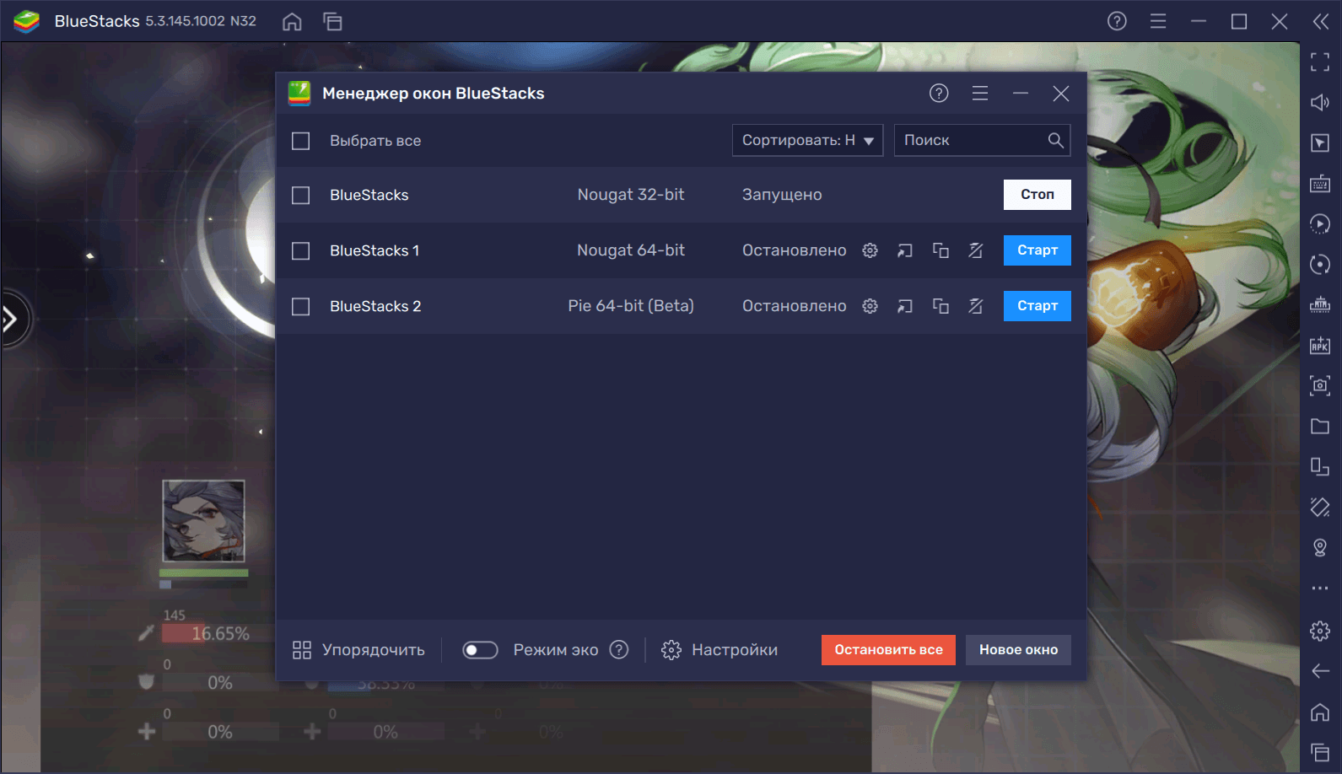Delete BlueStacks 1 instance icon
This screenshot has height=774, width=1342.
(976, 250)
